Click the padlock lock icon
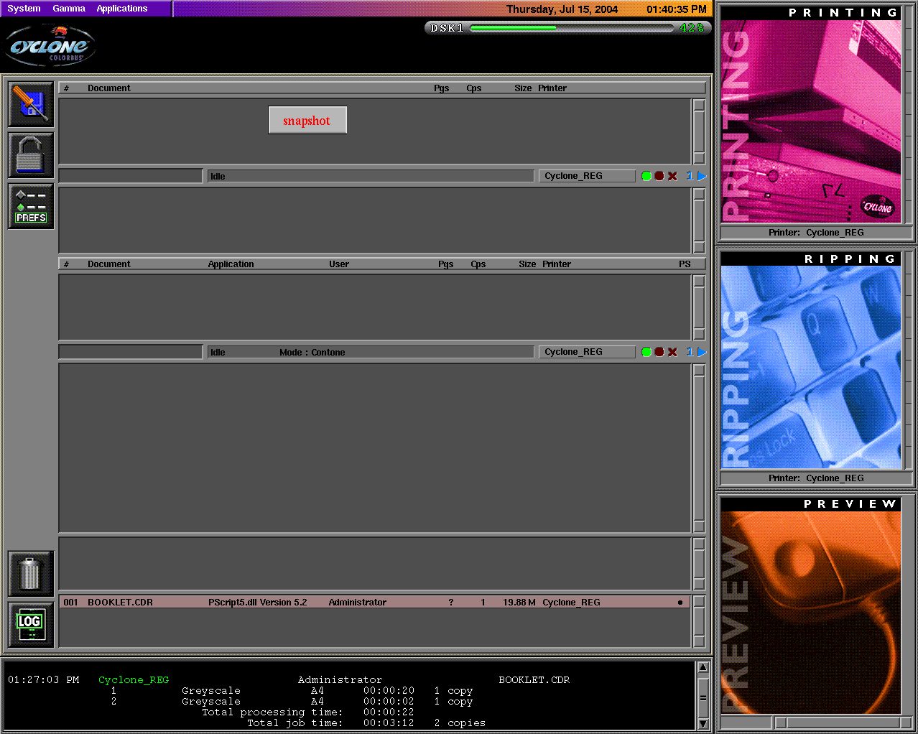The width and height of the screenshot is (918, 734). (x=31, y=155)
